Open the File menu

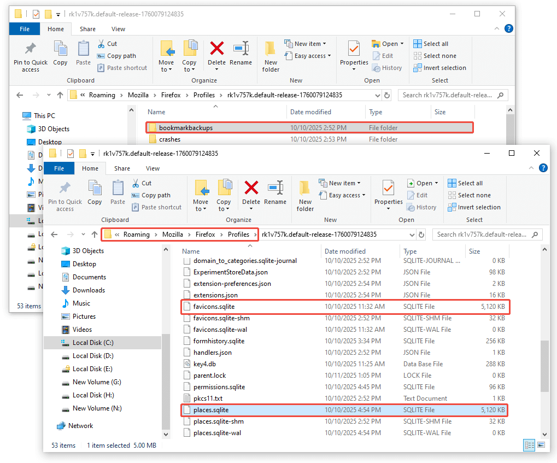(x=58, y=168)
